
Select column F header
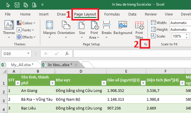coord(165,71)
